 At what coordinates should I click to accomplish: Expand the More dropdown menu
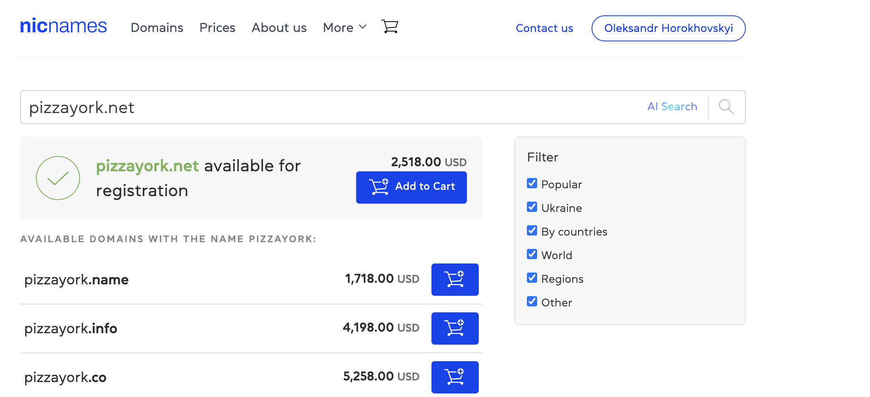click(x=345, y=28)
